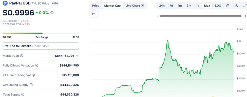Open the calendar date range picker
Screen dimensions: 247x97
pos(228,6)
